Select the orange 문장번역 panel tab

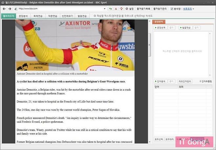[x=159, y=22]
